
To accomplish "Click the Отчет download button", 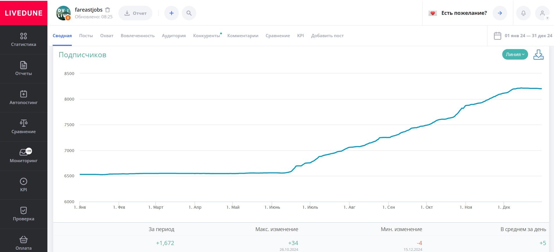I will coord(135,13).
